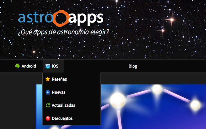The height and width of the screenshot is (129, 206).
Task: Choose Nuevas in the iOS dropdown
Action: (x=71, y=92)
